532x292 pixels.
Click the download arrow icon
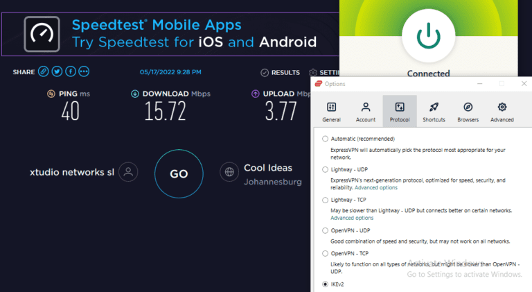pos(135,94)
